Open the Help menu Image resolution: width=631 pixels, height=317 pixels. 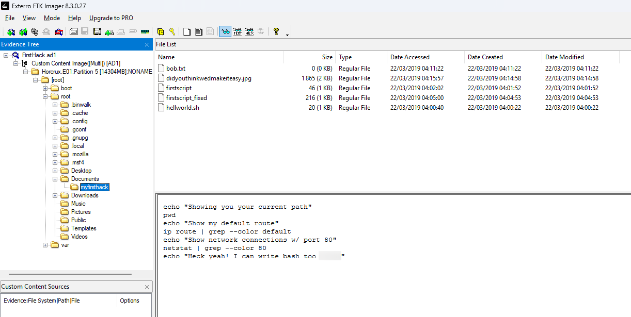tap(74, 18)
